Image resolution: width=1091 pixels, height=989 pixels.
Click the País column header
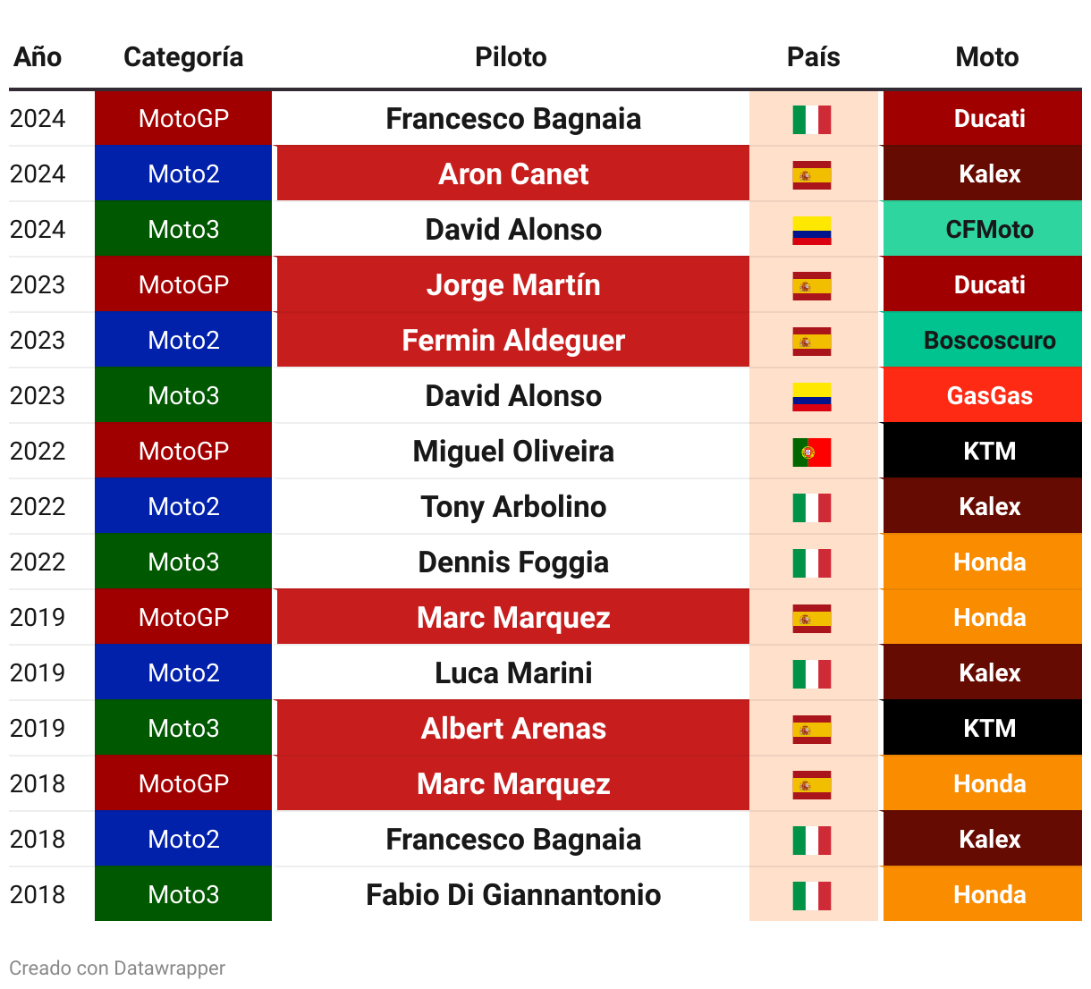point(813,57)
